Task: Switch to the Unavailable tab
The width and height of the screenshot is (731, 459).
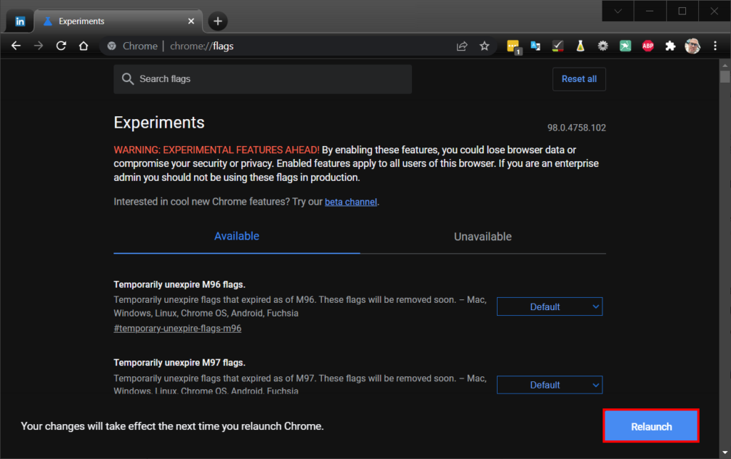Action: (483, 237)
